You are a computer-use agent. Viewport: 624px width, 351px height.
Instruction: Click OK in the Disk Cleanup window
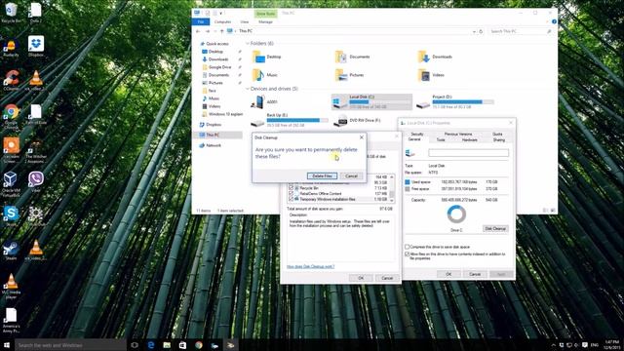coord(361,278)
